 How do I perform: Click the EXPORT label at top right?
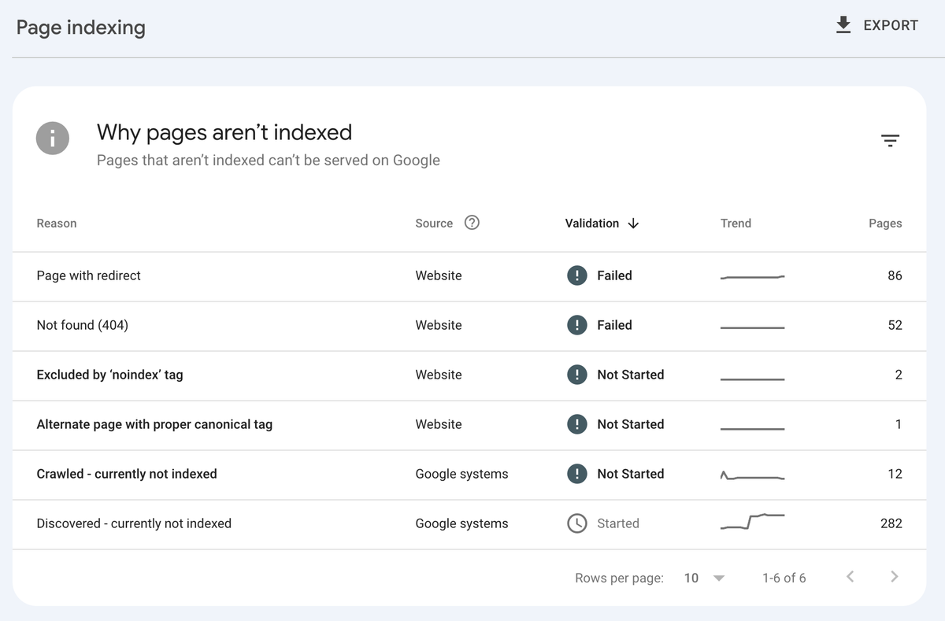tap(891, 24)
